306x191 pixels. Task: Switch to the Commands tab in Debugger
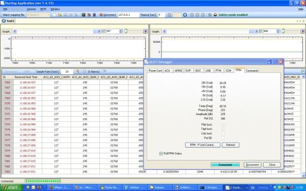[x=252, y=71]
